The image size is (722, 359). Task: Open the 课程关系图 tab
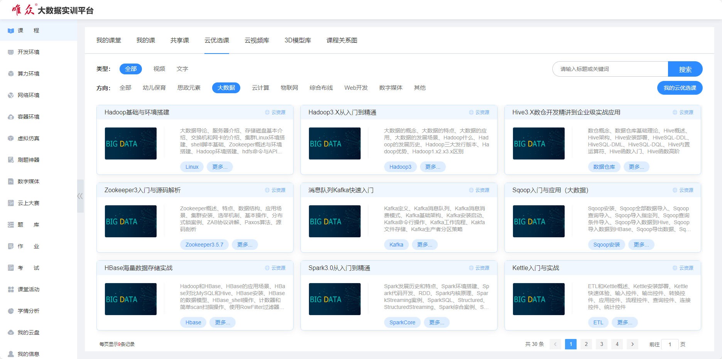click(342, 40)
